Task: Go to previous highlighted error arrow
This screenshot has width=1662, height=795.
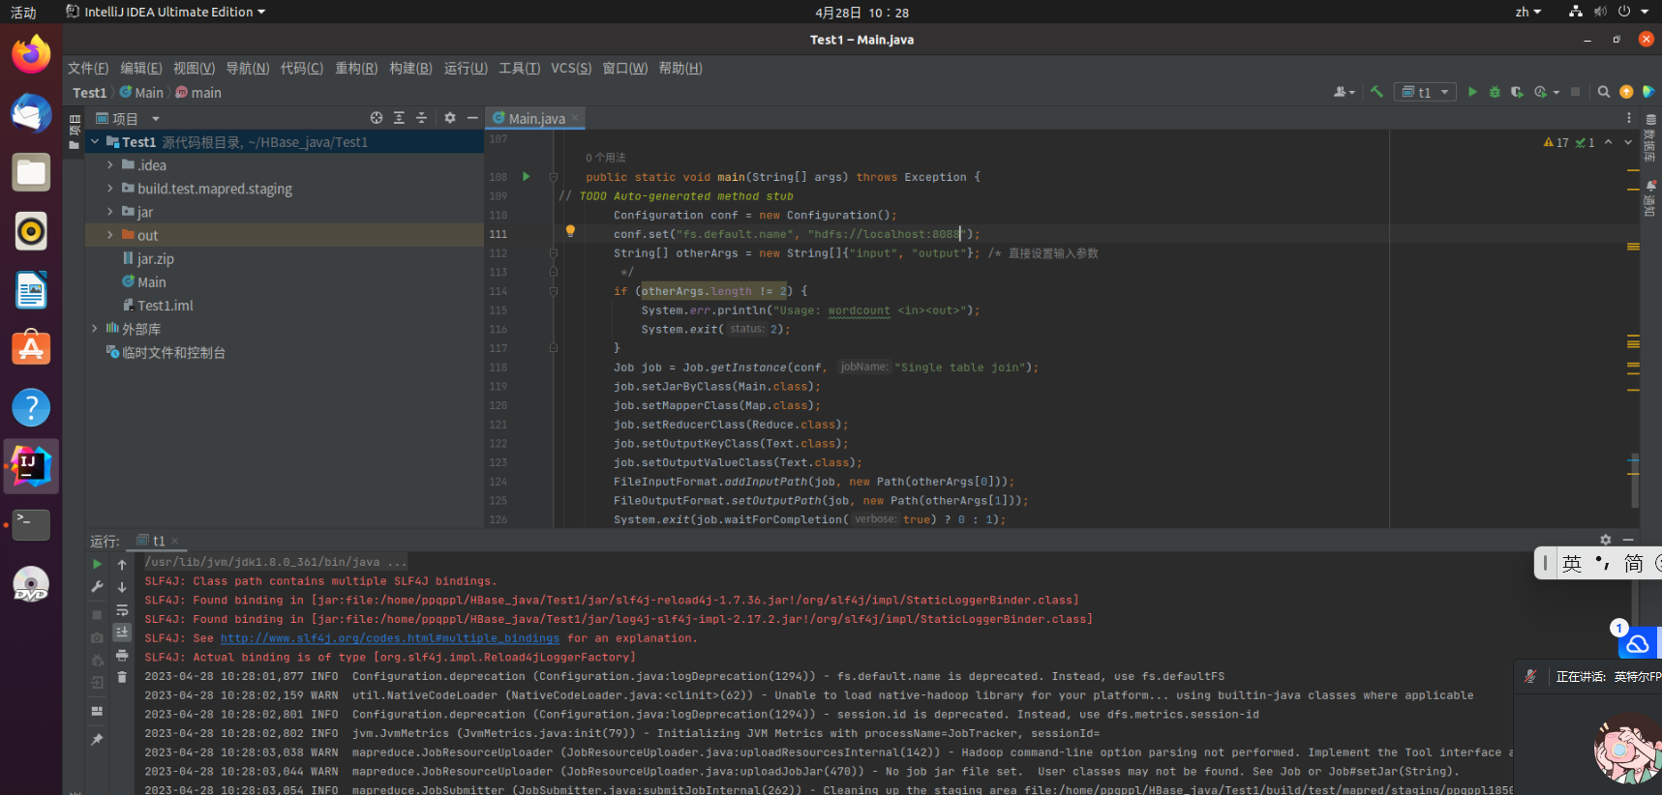Action: (1608, 142)
